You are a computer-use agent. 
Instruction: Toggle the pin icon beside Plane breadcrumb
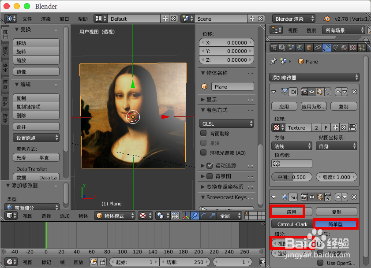pos(274,61)
